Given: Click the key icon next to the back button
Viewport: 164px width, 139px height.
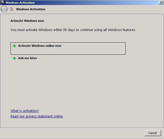Looking at the screenshot, I should 12,9.
